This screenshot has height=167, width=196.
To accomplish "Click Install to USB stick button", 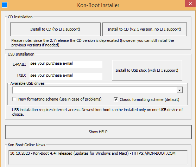I will (147, 70).
